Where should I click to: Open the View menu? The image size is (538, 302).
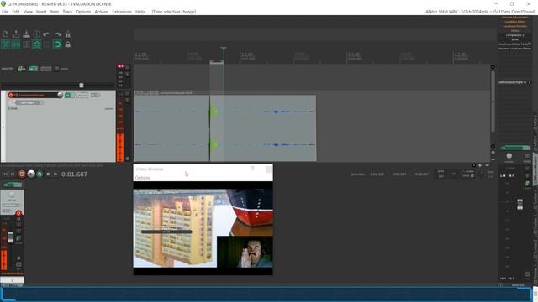pyautogui.click(x=28, y=12)
